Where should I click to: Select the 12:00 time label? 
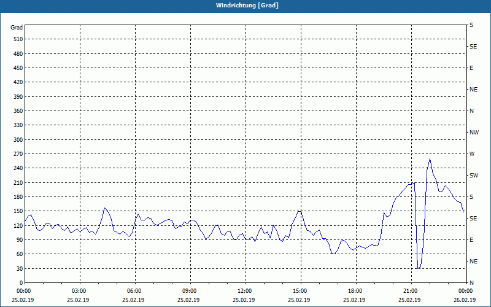(245, 290)
